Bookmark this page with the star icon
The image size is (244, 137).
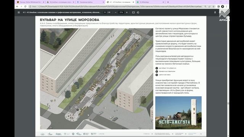[x=213, y=6]
